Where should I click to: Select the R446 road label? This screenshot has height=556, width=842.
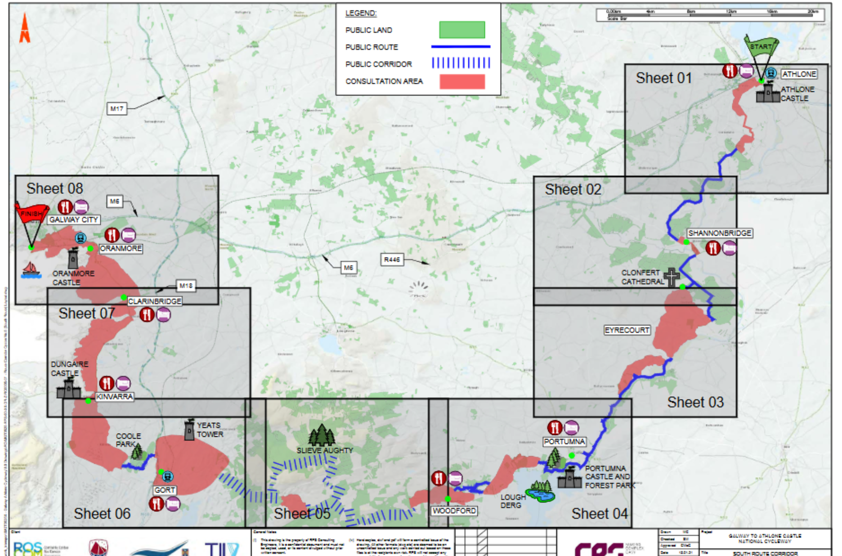coord(392,260)
